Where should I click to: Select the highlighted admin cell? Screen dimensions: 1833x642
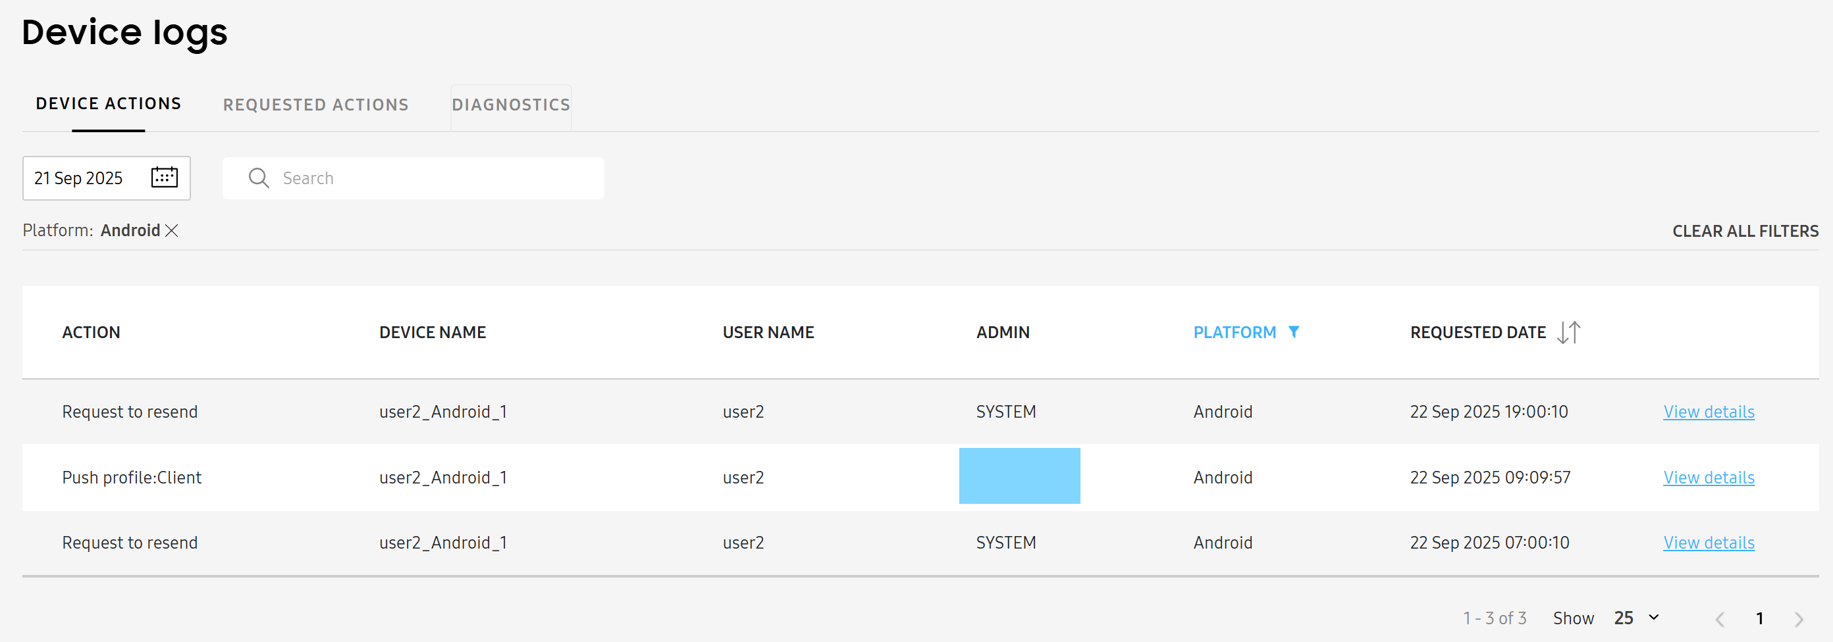1019,476
